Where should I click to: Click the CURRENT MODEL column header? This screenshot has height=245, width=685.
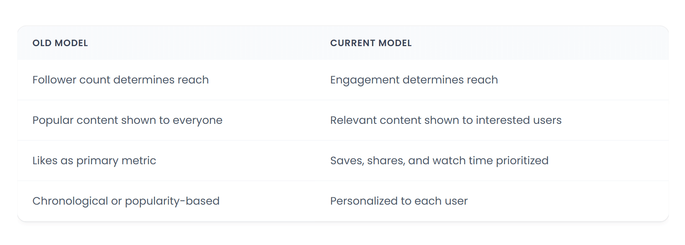click(371, 43)
